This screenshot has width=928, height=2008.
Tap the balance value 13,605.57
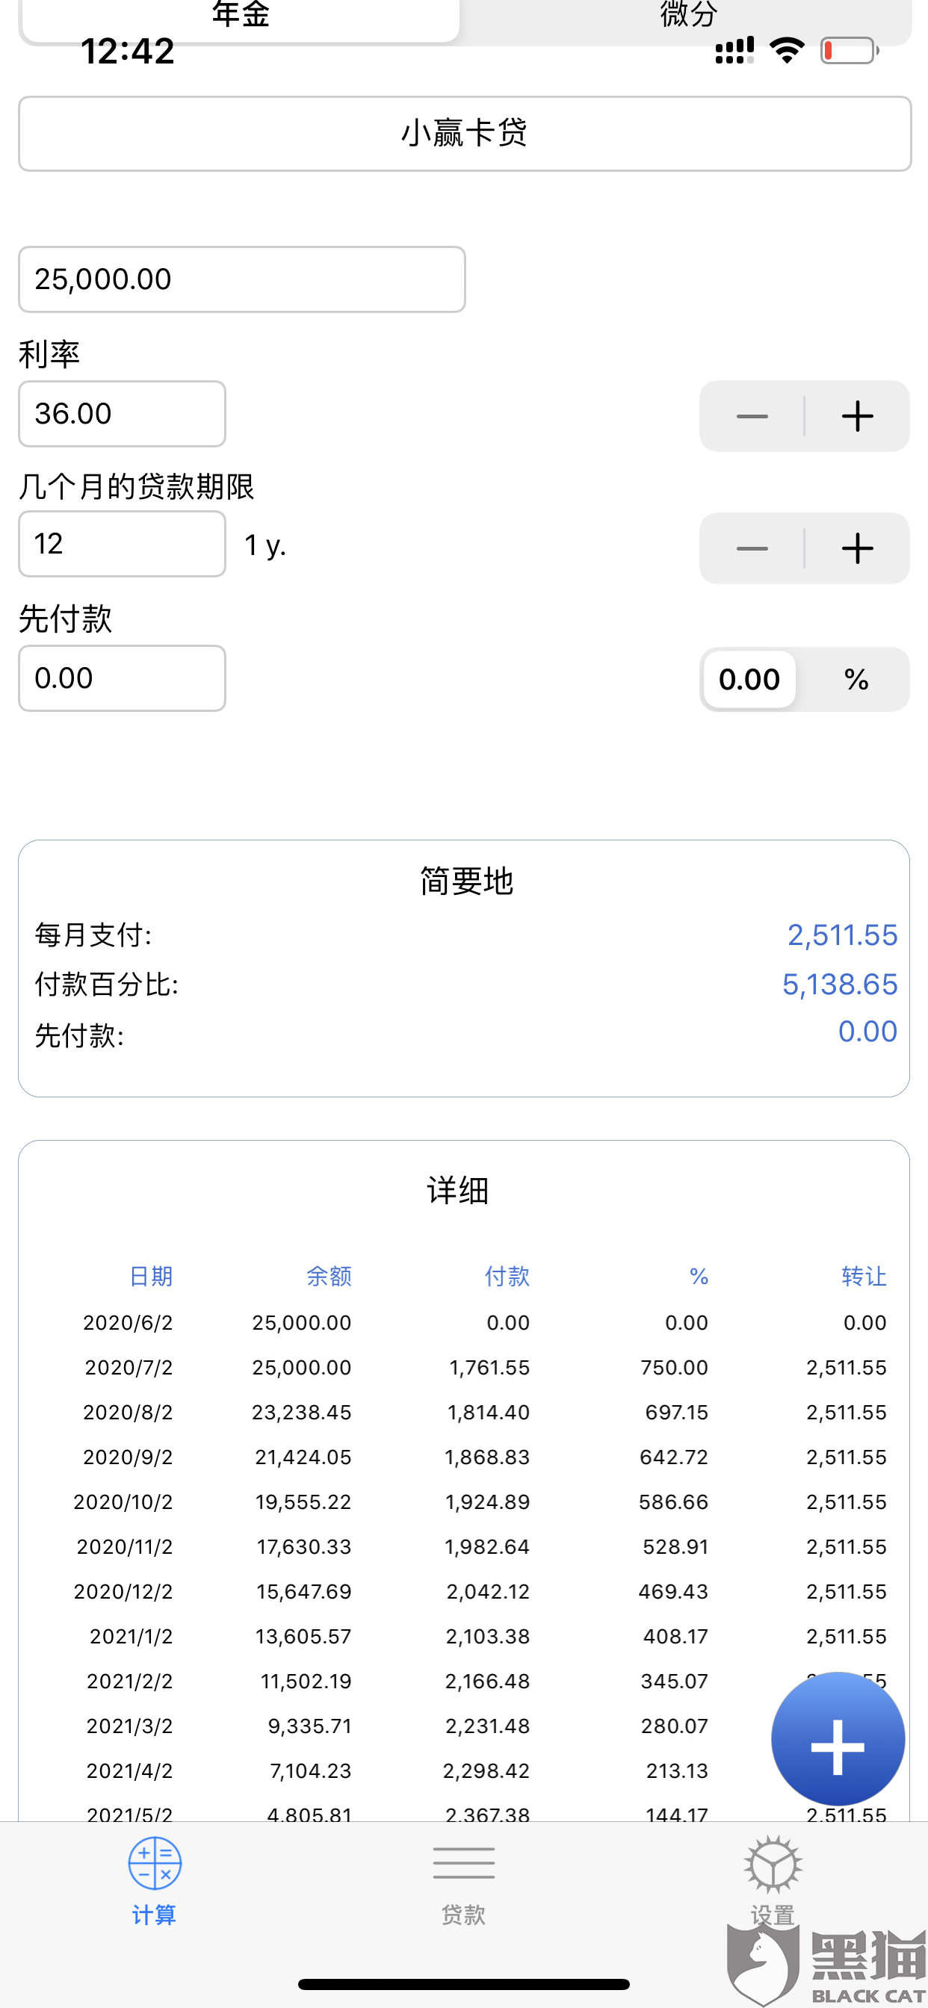tap(303, 1636)
